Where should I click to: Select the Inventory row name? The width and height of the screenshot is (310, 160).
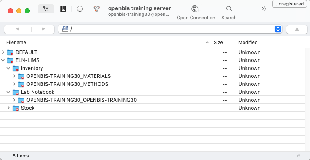point(32,68)
